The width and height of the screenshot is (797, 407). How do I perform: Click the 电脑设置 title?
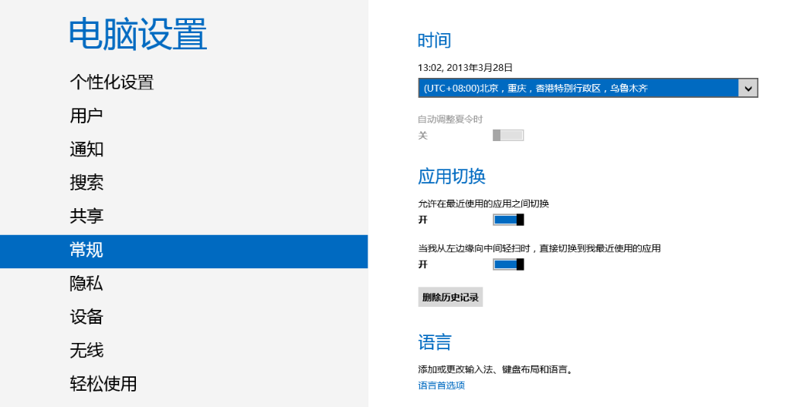pos(137,34)
